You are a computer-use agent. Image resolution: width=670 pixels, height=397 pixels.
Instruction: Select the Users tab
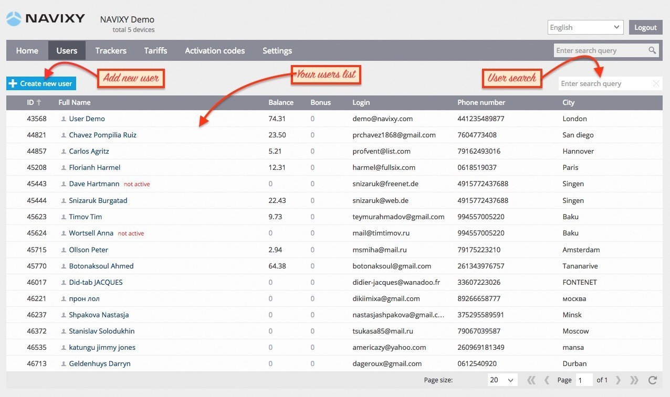point(67,51)
